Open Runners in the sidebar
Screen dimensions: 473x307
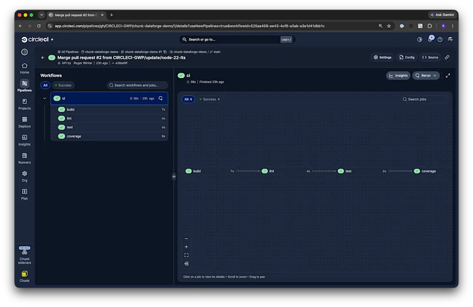25,159
